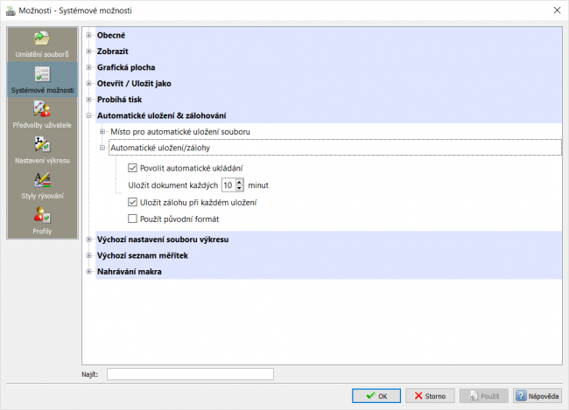Decrease autosave minutes with down arrow
The image size is (569, 410).
239,188
